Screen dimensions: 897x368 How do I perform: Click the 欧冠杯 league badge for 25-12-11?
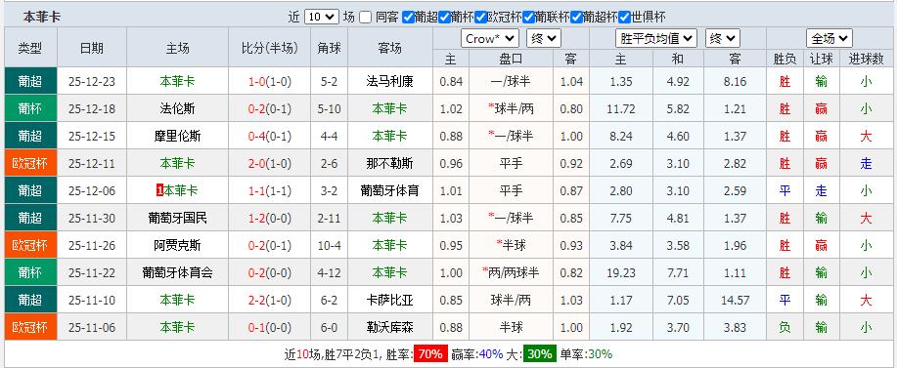31,163
